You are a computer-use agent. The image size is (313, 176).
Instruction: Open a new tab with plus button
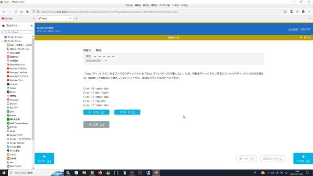pyautogui.click(x=76, y=19)
